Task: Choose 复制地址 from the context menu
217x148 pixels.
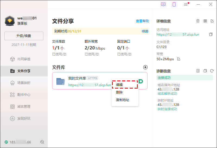Action: coord(123,100)
